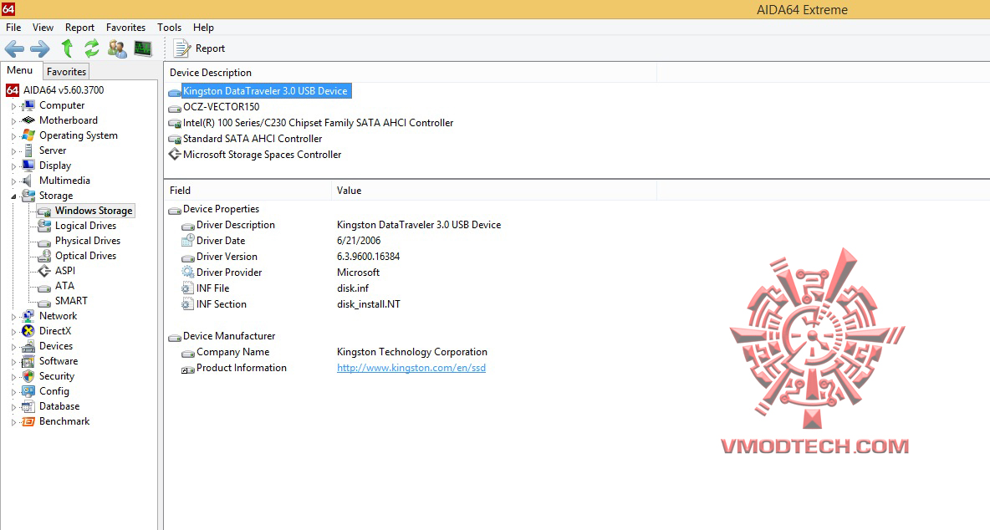The width and height of the screenshot is (990, 530).
Task: Expand the Operating System node
Action: [13, 136]
